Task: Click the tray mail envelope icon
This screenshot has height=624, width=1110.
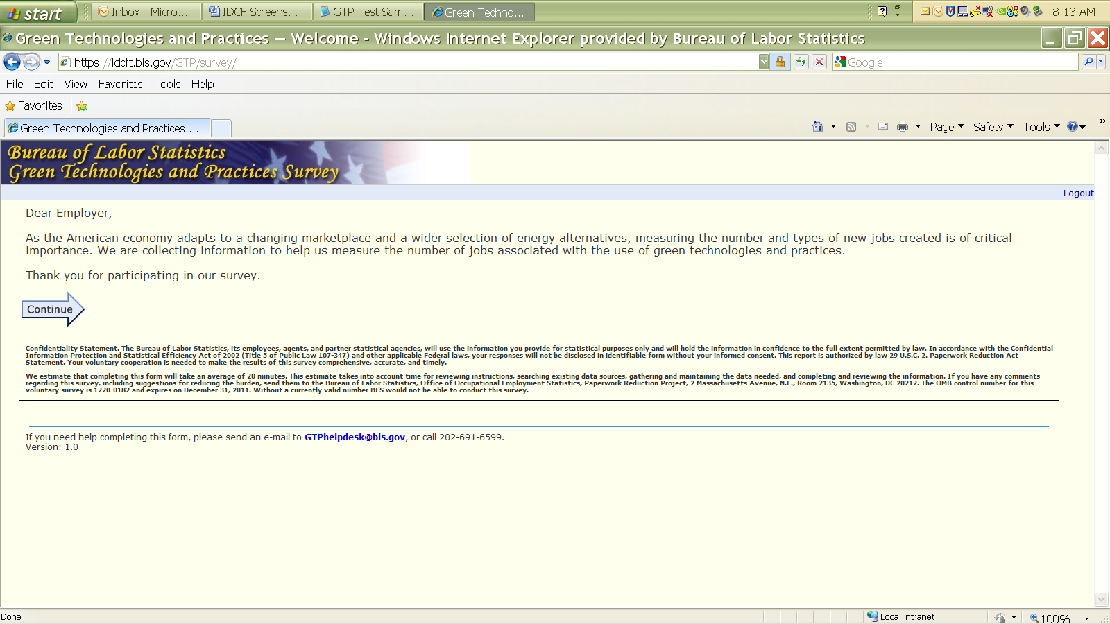Action: (925, 11)
